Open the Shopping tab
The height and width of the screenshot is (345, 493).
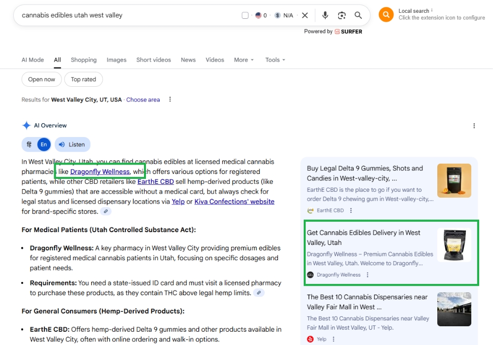tap(84, 60)
